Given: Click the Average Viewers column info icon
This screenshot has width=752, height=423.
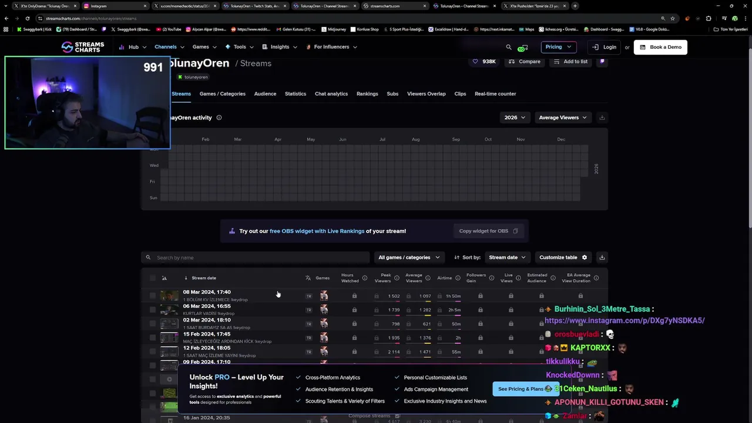Looking at the screenshot, I should click(x=428, y=278).
